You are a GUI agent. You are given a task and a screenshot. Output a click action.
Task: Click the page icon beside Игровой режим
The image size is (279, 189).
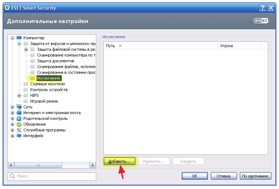pos(25,101)
